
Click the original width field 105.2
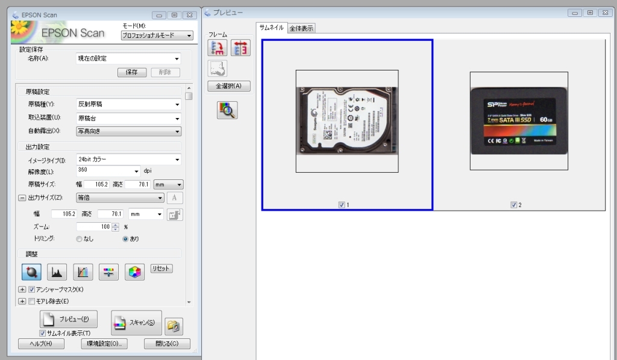click(96, 184)
